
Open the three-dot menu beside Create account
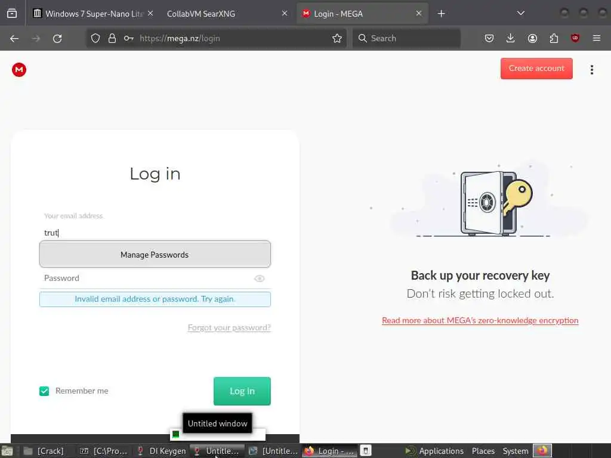(x=591, y=70)
